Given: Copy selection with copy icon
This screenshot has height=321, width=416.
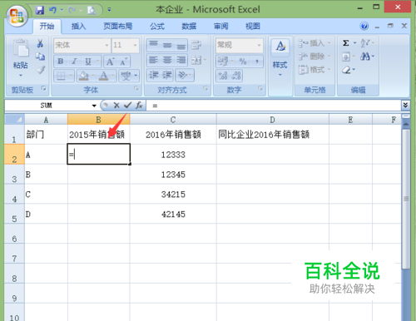Looking at the screenshot, I should click(x=40, y=57).
